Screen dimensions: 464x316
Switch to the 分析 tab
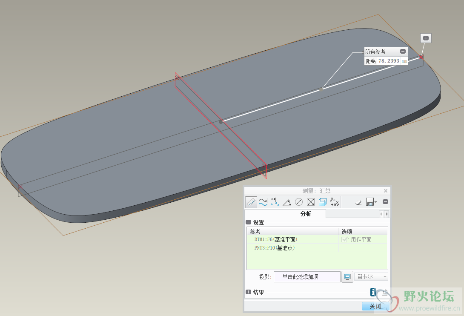click(306, 214)
